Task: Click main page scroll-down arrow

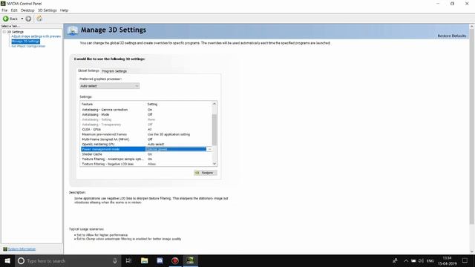Action: point(472,251)
